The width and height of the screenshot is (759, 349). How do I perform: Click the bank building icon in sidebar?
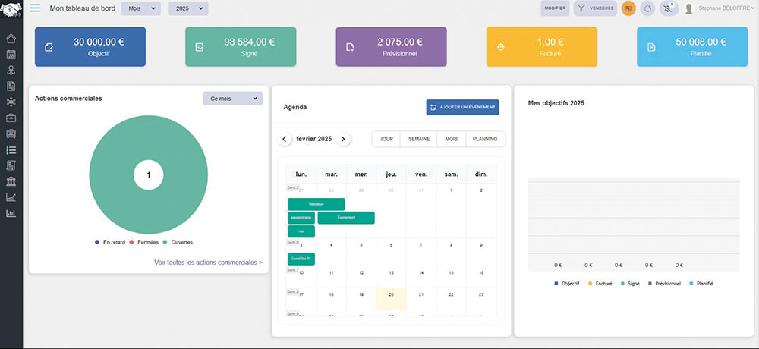click(11, 181)
